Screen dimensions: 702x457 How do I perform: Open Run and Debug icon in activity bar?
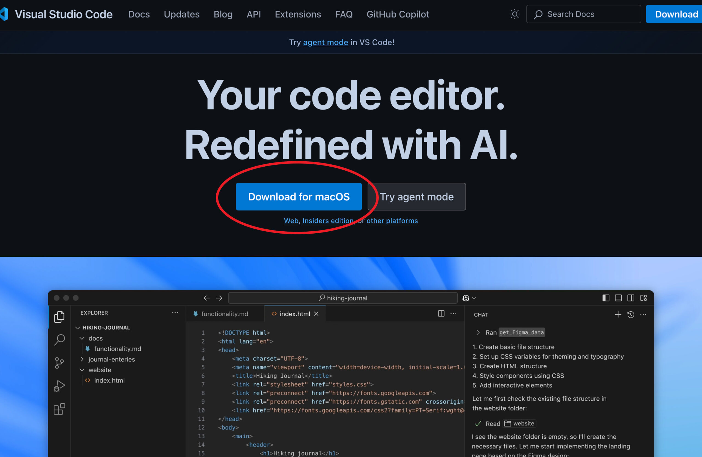click(59, 386)
